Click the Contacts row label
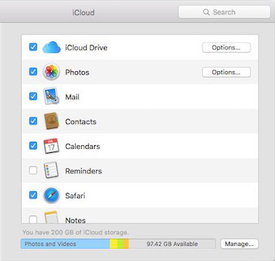 [80, 121]
